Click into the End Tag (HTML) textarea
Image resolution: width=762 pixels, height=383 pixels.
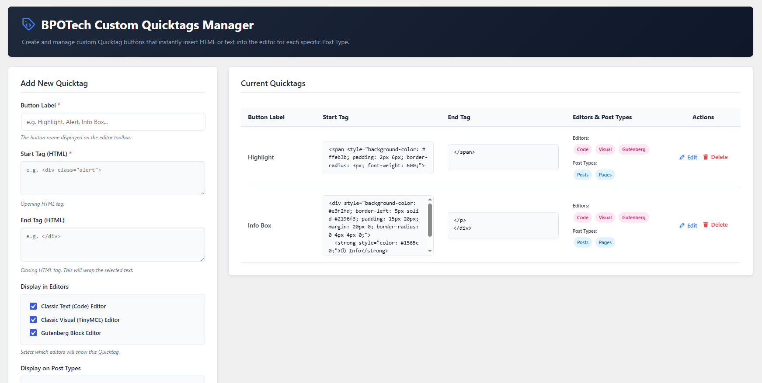(x=113, y=245)
